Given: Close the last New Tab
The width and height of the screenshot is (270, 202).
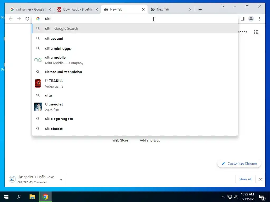Looking at the screenshot, I should [190, 9].
